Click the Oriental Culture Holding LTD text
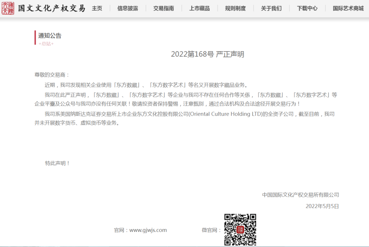 coord(226,114)
